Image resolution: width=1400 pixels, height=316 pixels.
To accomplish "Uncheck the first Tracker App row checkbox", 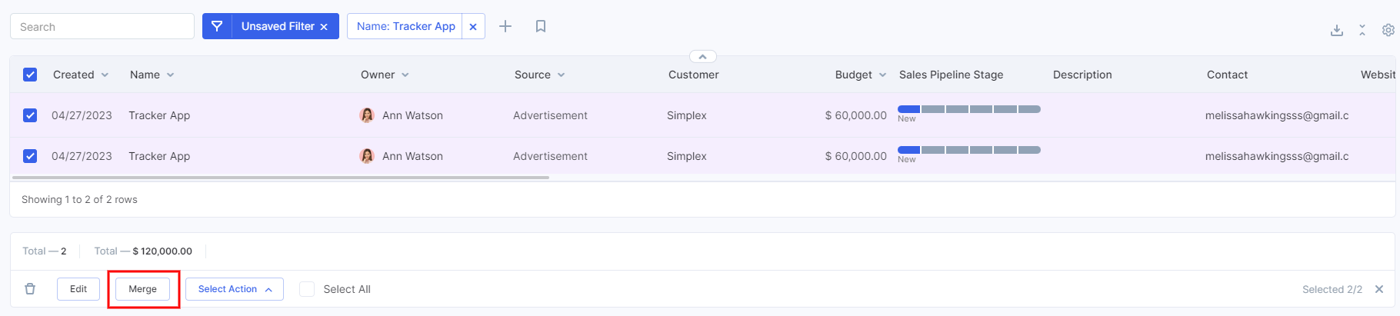I will click(x=30, y=115).
